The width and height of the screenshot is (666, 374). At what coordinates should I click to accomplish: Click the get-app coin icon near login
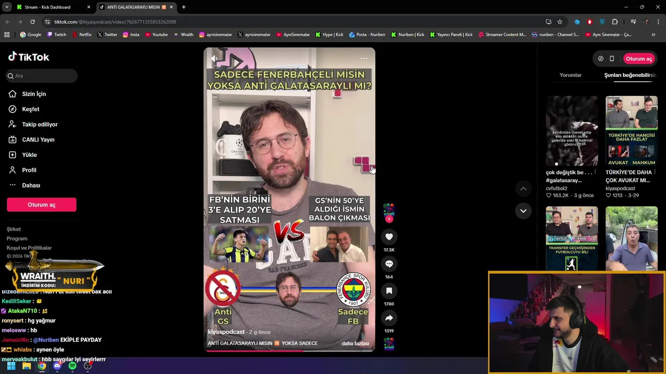click(600, 59)
